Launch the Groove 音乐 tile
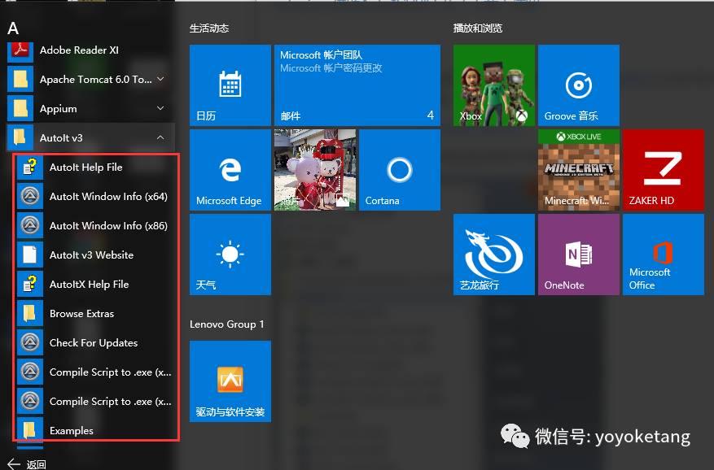The image size is (714, 470). (578, 85)
